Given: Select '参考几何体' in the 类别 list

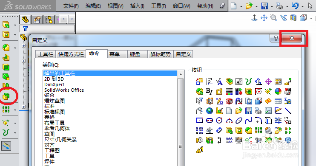Looking at the screenshot, I should click(x=57, y=128).
